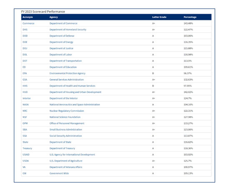This screenshot has width=229, height=191.
Task: Click the VA acronym link
Action: click(24, 167)
